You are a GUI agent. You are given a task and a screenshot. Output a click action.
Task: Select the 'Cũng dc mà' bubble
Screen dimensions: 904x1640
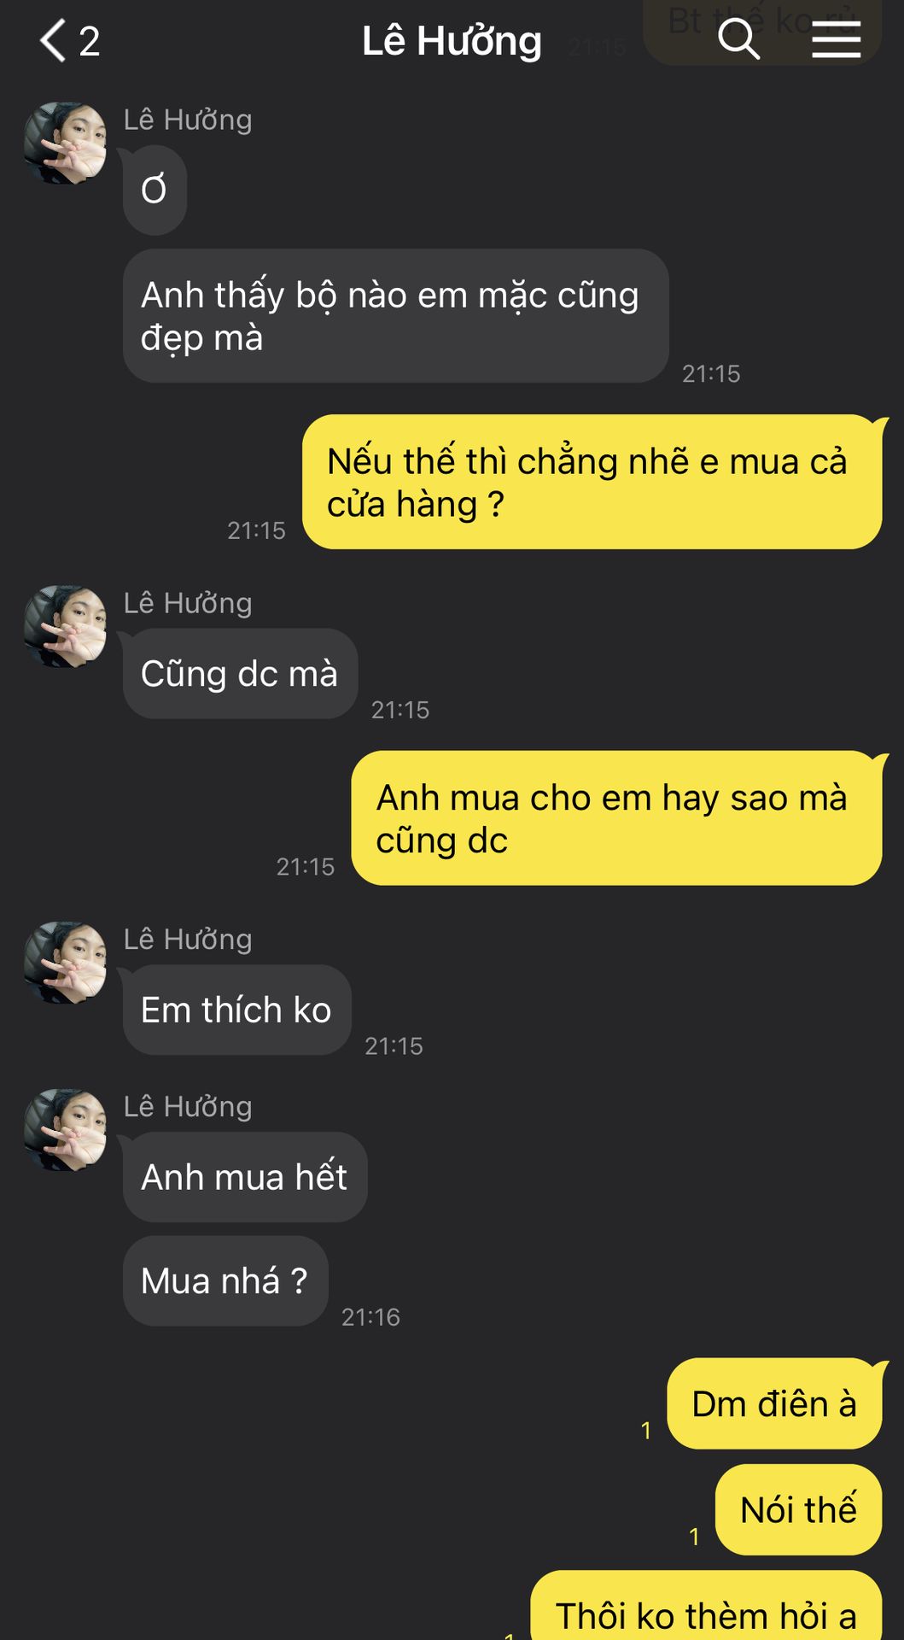pos(240,674)
